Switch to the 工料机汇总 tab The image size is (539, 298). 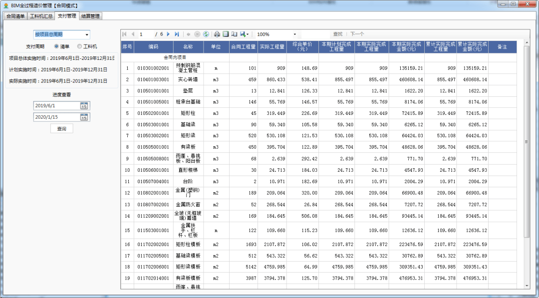coord(41,16)
